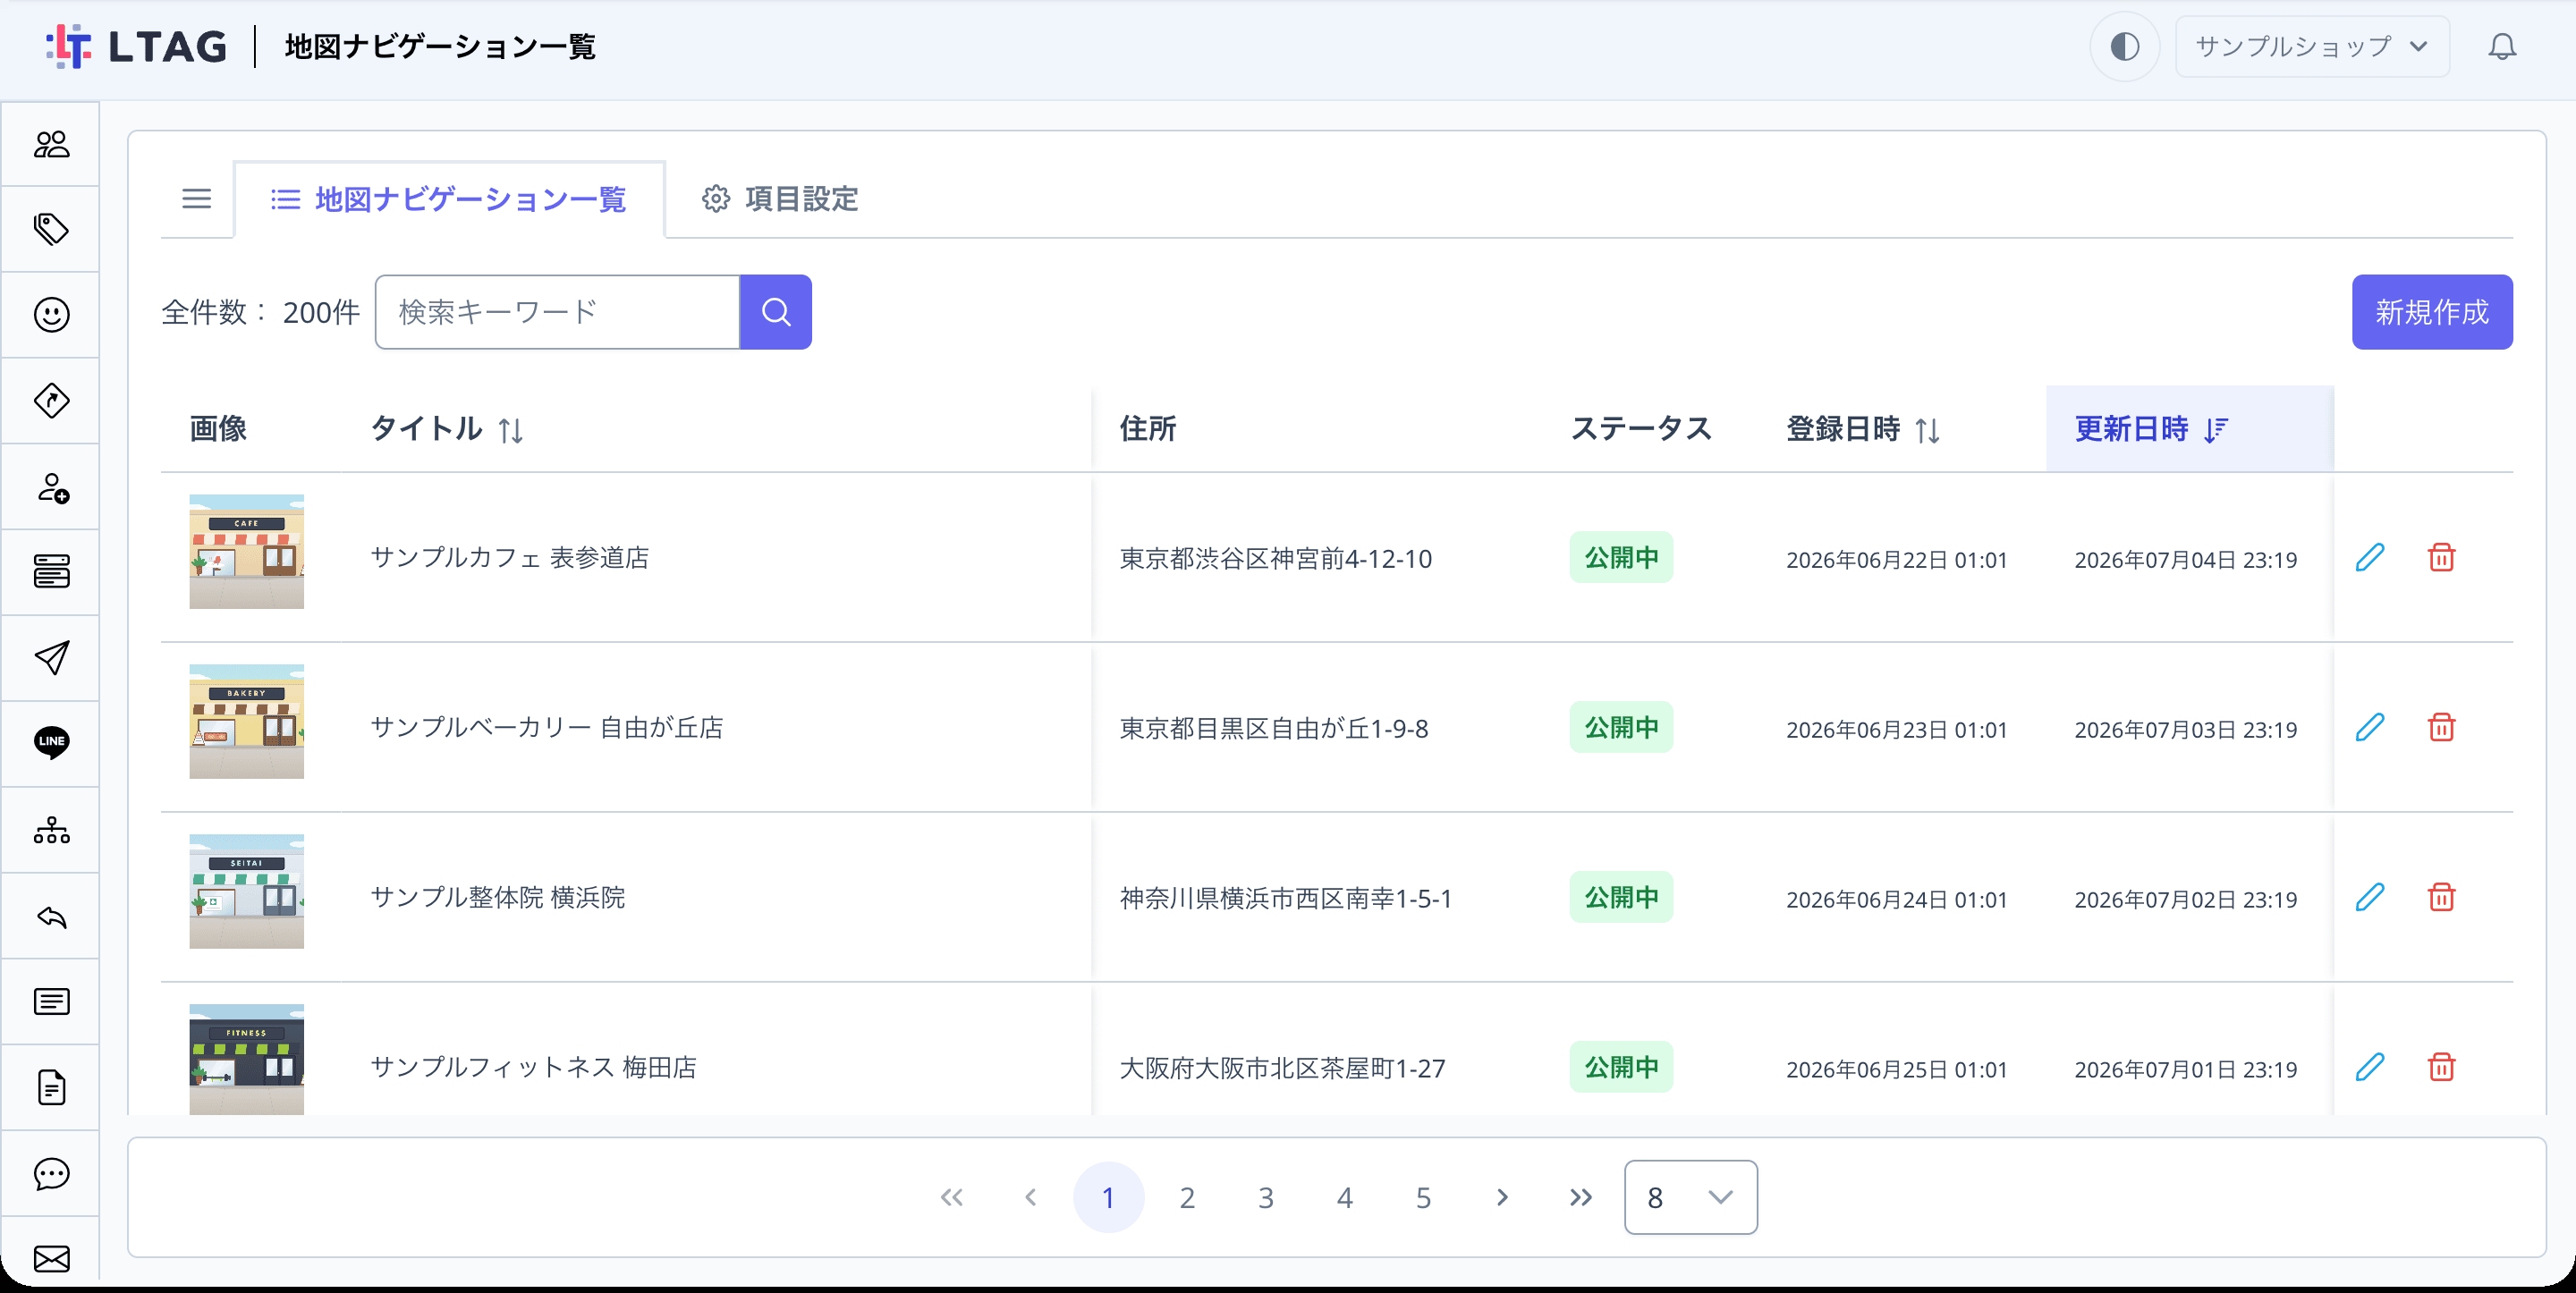Edit サンプル整体院 横浜院 with pencil icon
The image size is (2576, 1293).
(x=2370, y=897)
